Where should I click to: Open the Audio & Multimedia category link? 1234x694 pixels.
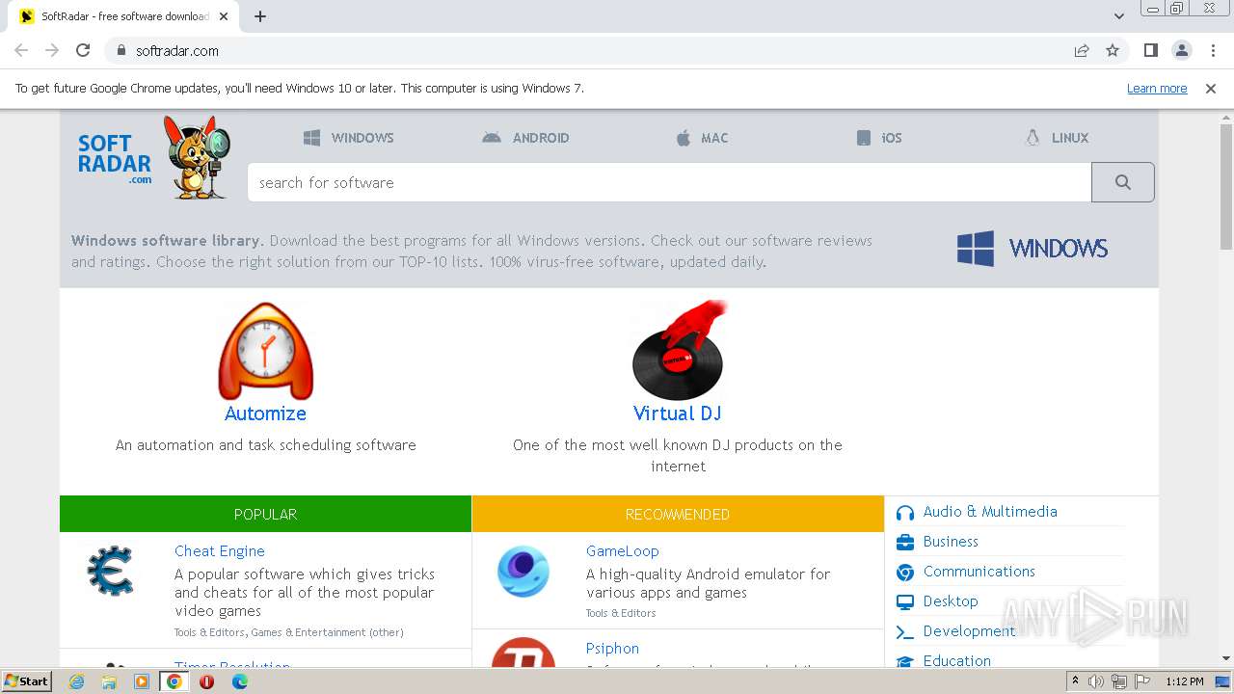(990, 512)
